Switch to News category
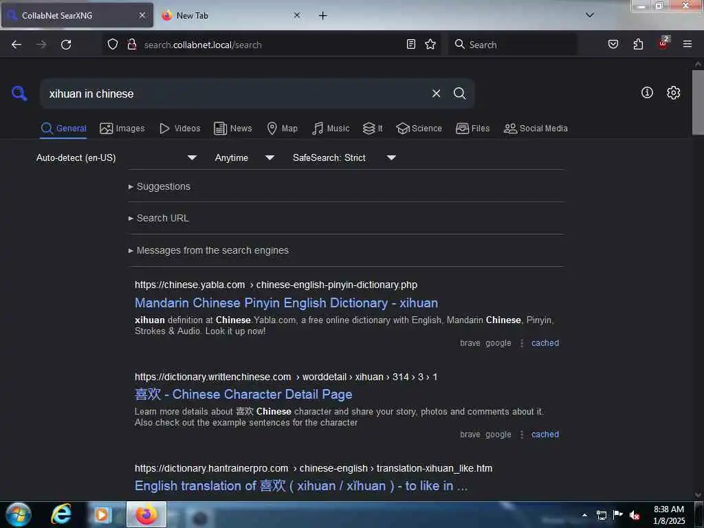The image size is (704, 528). (x=233, y=129)
